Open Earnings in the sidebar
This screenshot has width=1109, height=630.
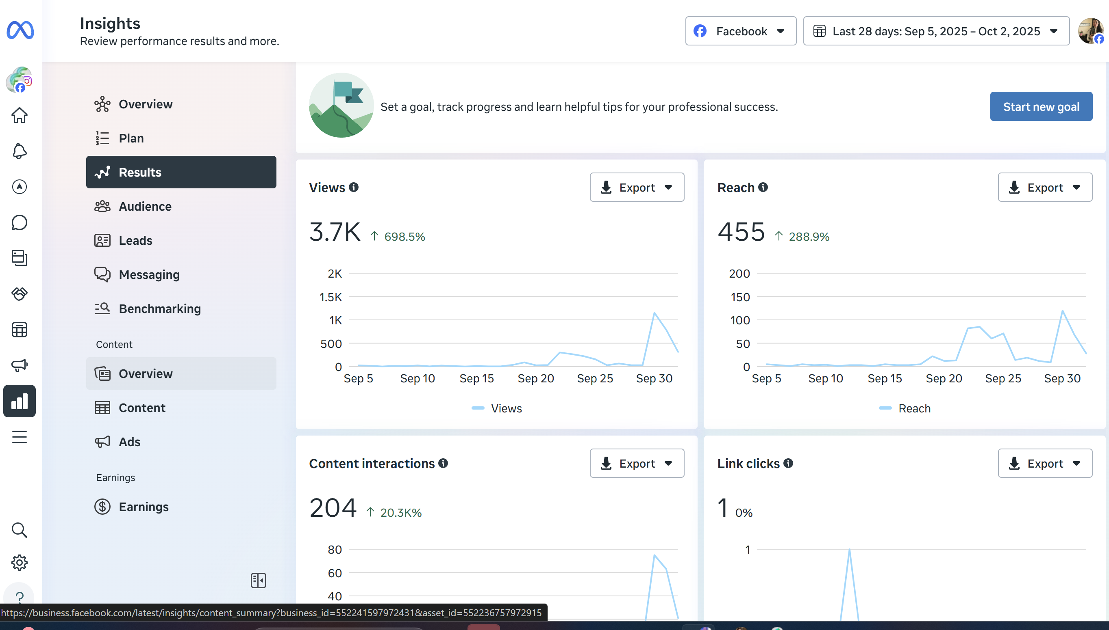144,507
